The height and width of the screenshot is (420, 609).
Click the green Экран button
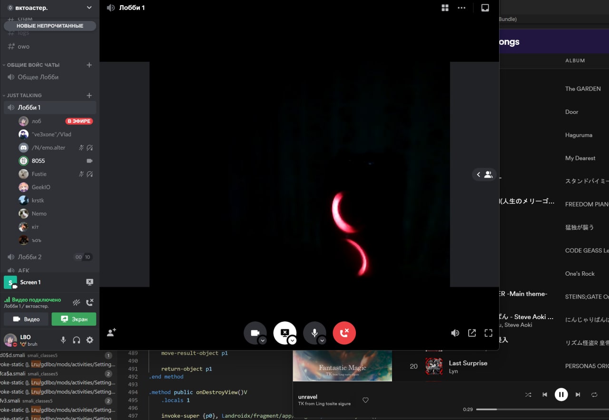74,319
